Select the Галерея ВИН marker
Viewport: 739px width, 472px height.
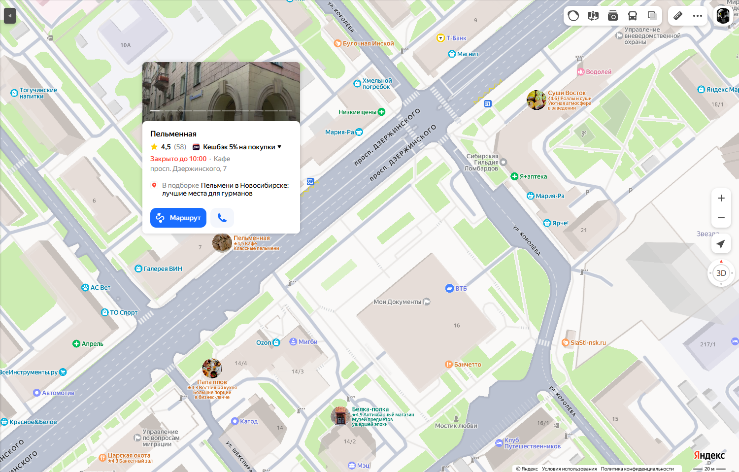pos(138,269)
